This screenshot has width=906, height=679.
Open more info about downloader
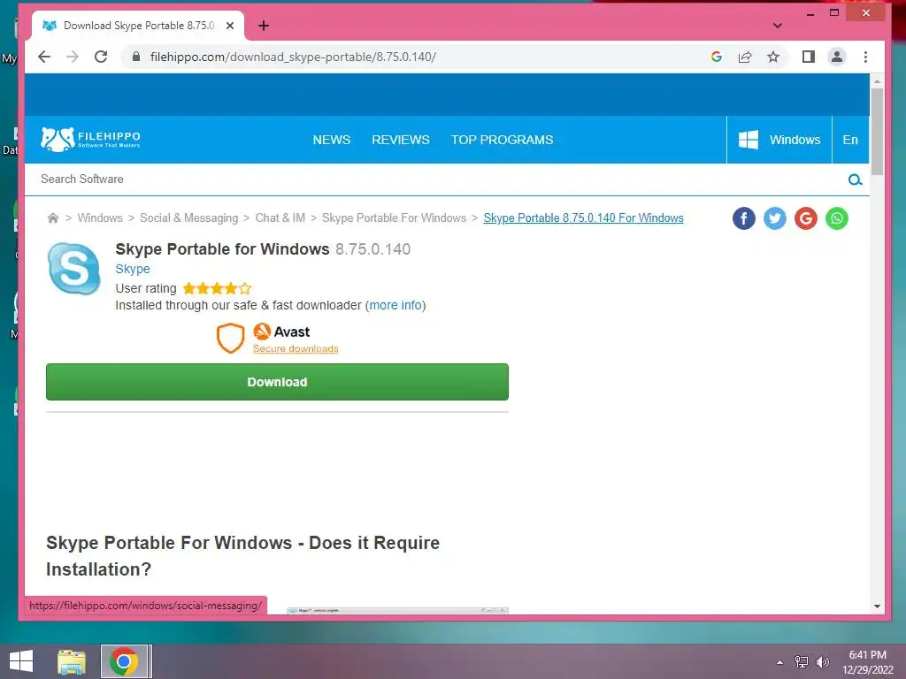pyautogui.click(x=395, y=305)
